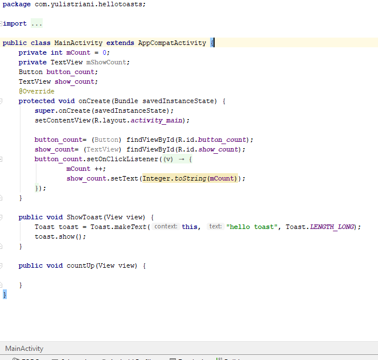Click fold-end marker at onCreate closing brace

click(1, 198)
